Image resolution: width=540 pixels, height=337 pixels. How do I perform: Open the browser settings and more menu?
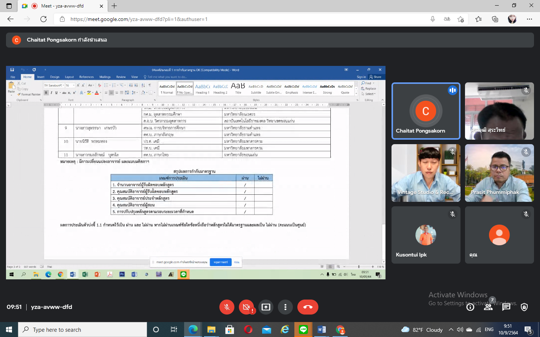point(529,19)
